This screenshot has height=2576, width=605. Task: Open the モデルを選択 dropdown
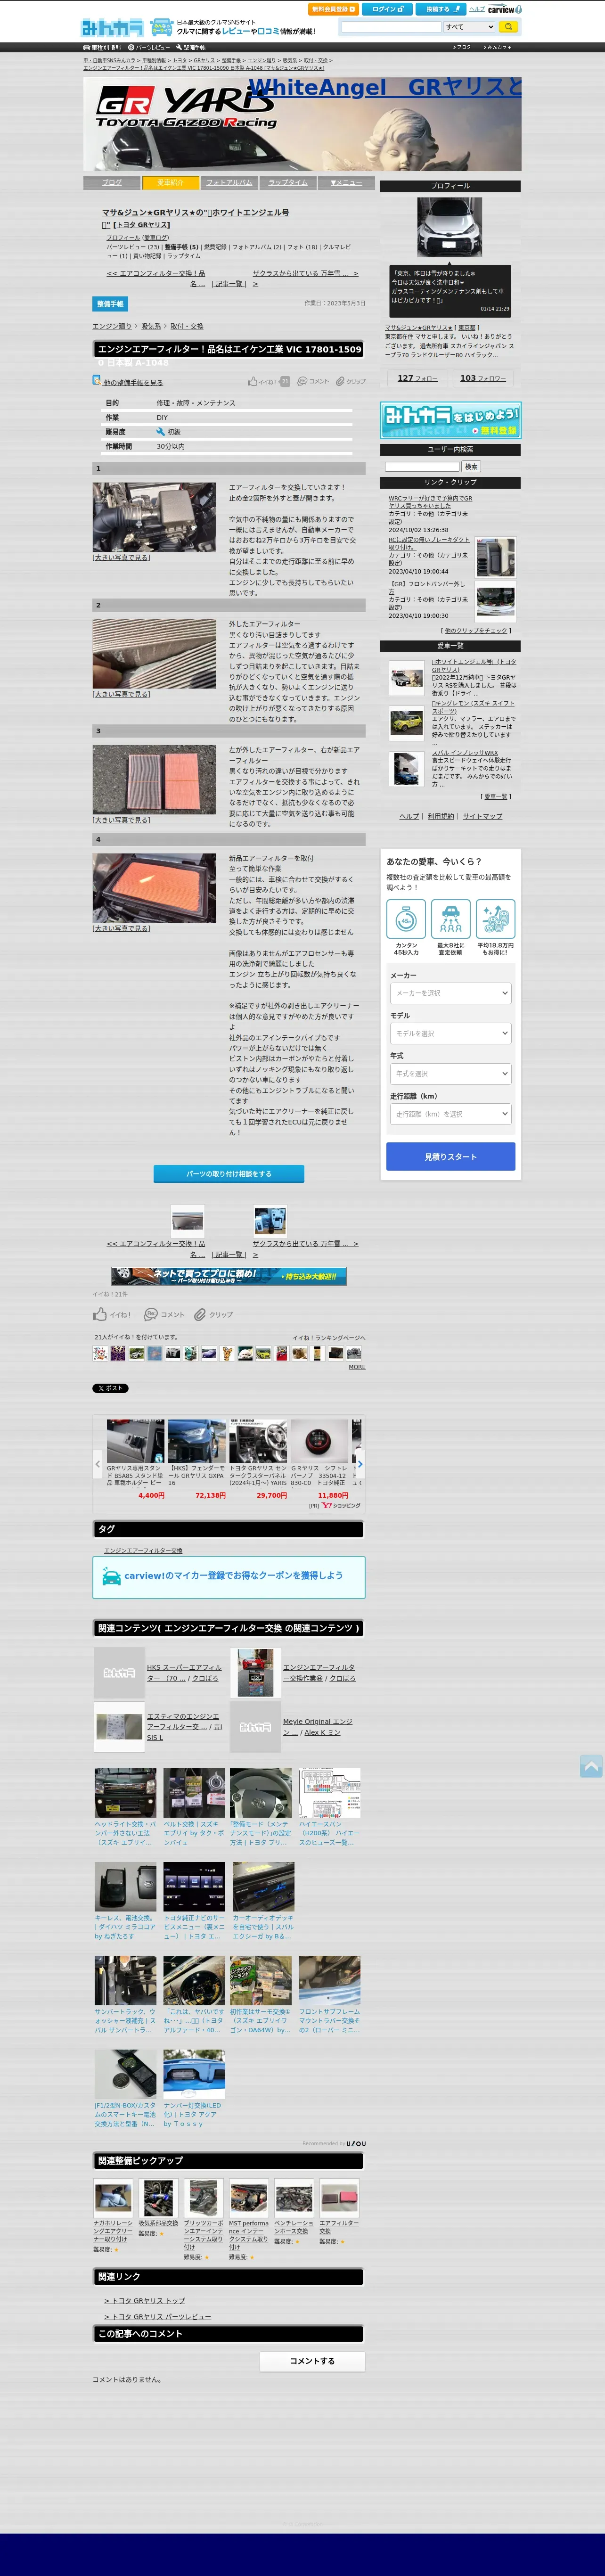(x=450, y=1033)
